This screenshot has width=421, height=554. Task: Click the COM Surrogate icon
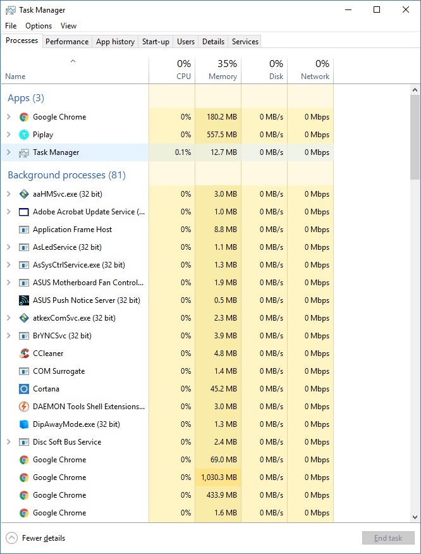coord(23,371)
